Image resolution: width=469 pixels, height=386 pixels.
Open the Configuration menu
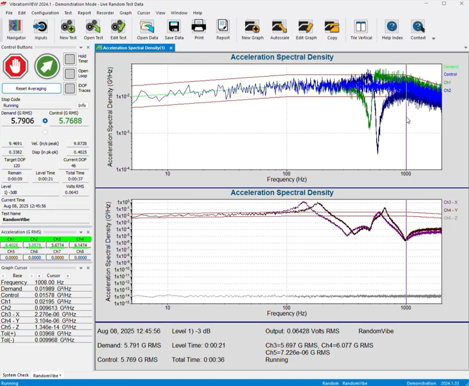[x=45, y=13]
